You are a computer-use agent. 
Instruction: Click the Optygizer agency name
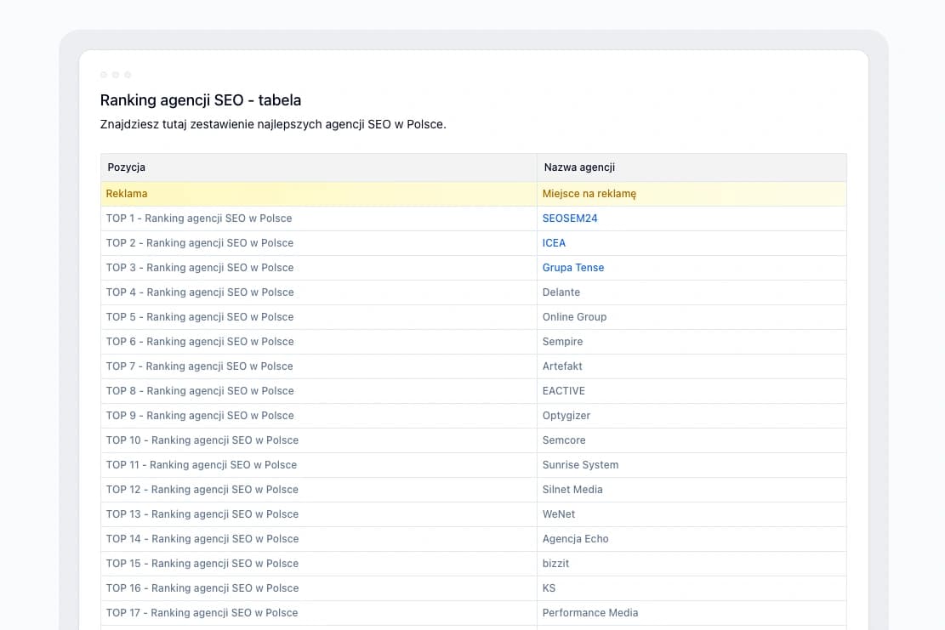[566, 416]
